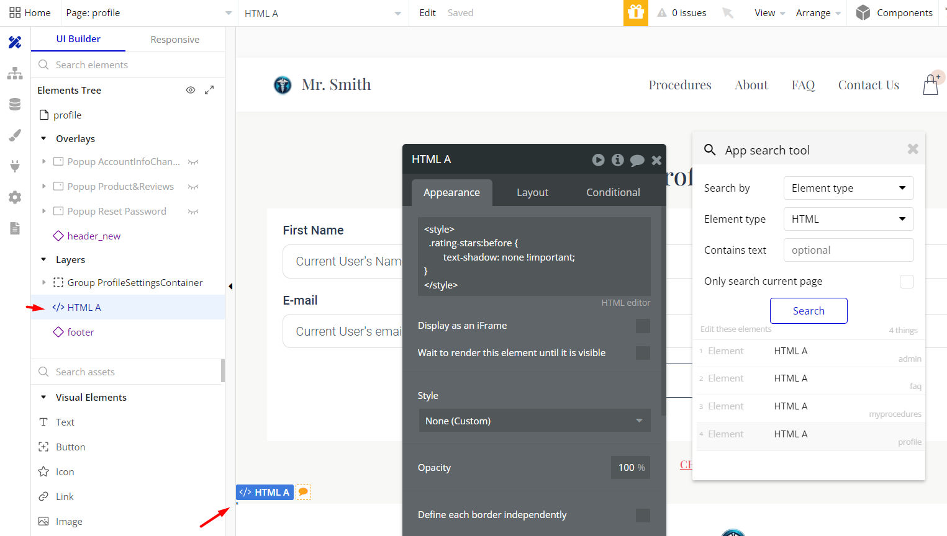Open the Element type HTML dropdown
Screen dimensions: 947x536
[848, 219]
